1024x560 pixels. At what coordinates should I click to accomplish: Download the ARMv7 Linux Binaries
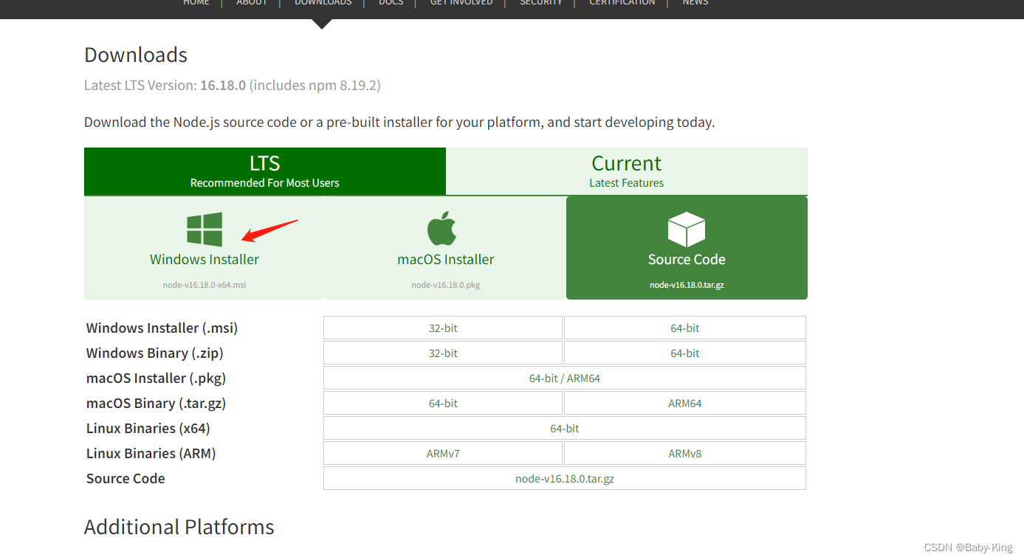tap(442, 452)
